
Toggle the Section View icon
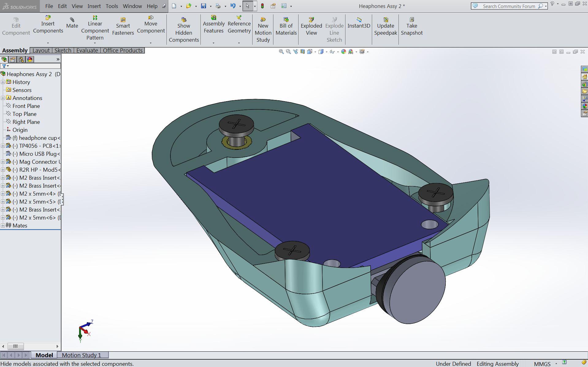(x=303, y=52)
